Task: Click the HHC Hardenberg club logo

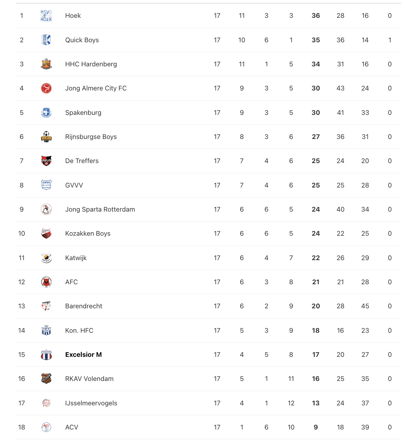Action: click(46, 64)
